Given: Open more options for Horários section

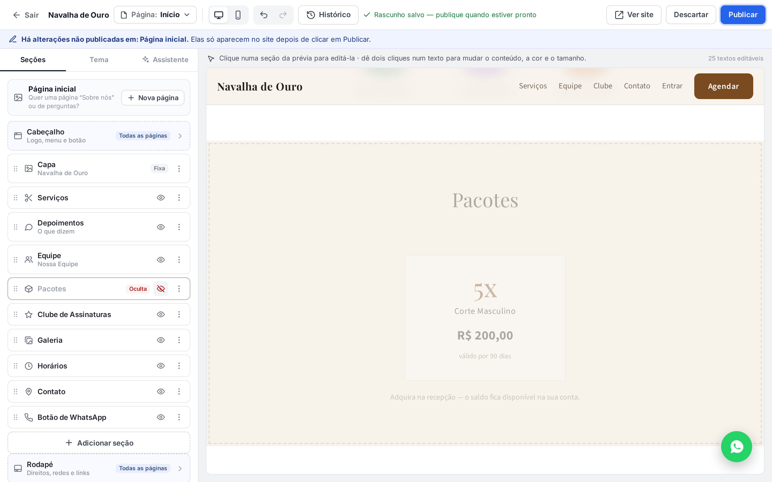Looking at the screenshot, I should coord(179,366).
